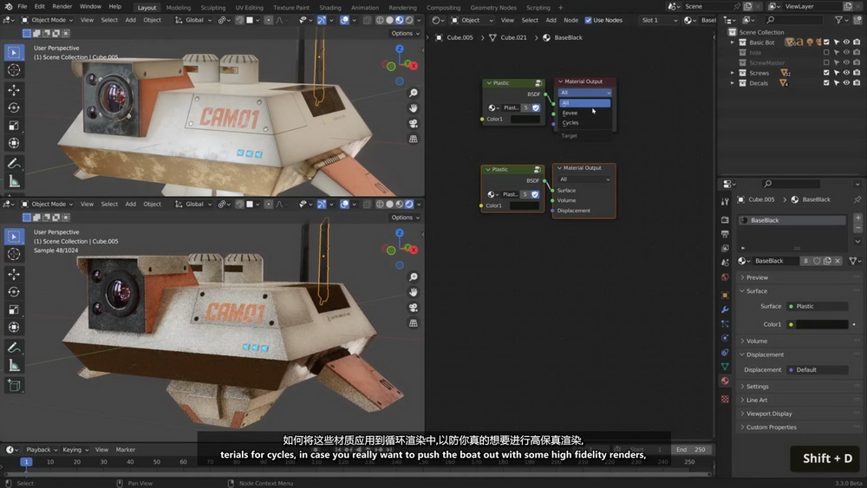Open the Render properties tab icon
The width and height of the screenshot is (867, 488).
(x=725, y=219)
